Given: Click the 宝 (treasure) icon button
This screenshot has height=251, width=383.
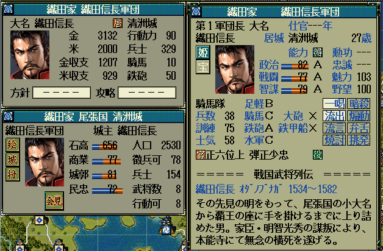Looking at the screenshot, I should 202,67.
